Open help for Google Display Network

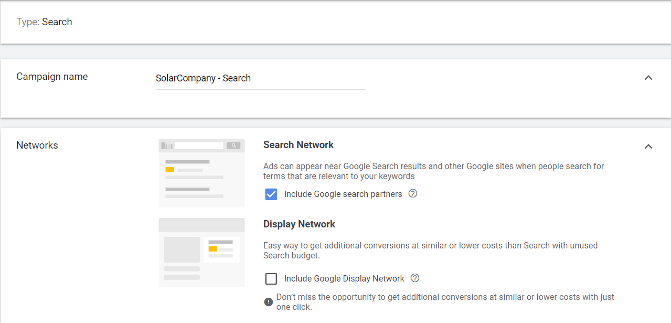click(414, 278)
